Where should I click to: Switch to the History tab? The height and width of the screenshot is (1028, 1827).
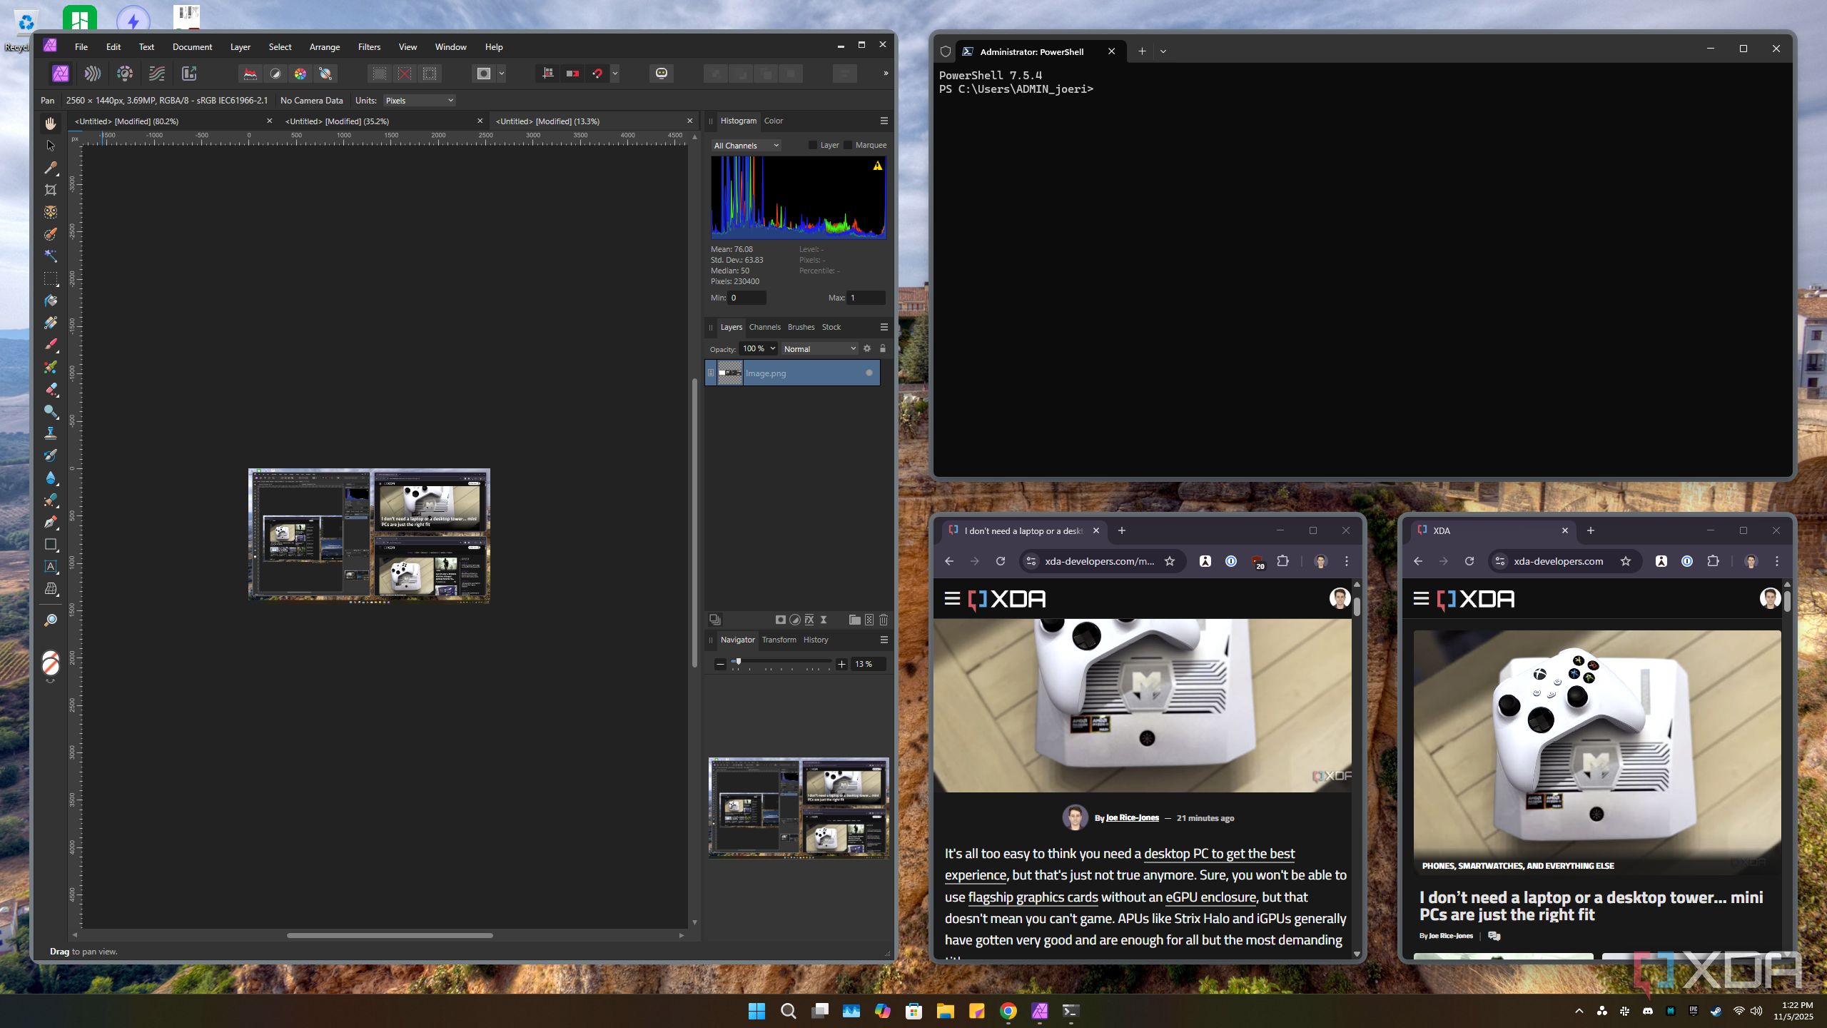tap(815, 640)
